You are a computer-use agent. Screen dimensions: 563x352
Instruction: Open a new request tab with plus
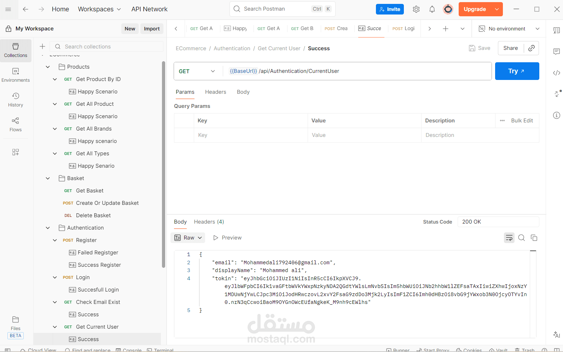[446, 29]
